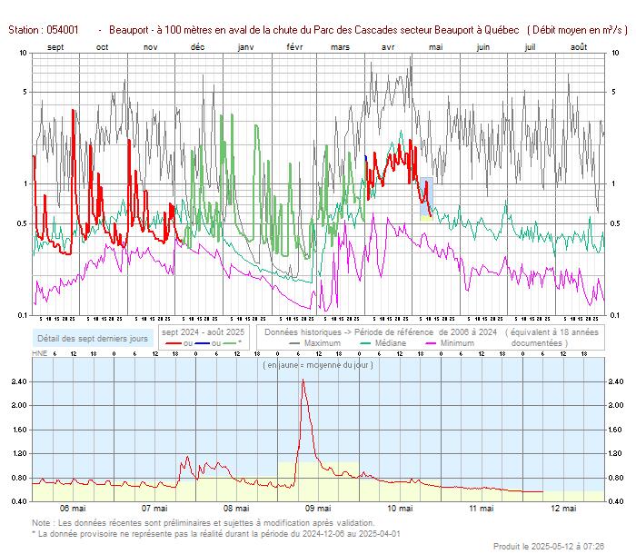This screenshot has height=554, width=636.
Task: Click the 'nov' month label
Action: tap(151, 47)
